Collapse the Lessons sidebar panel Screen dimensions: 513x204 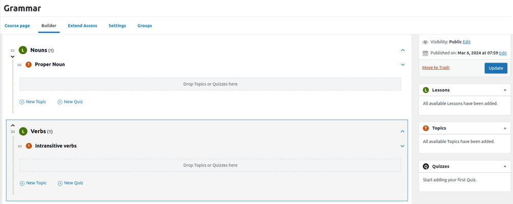[x=505, y=90]
